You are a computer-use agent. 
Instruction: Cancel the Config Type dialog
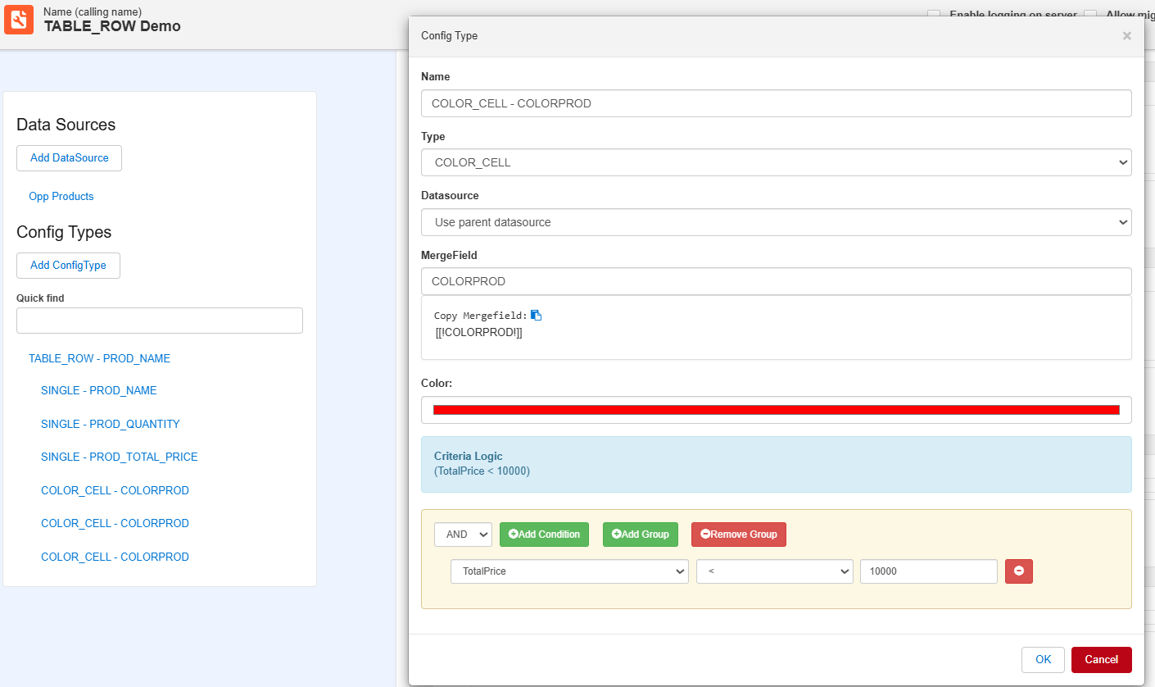coord(1102,660)
